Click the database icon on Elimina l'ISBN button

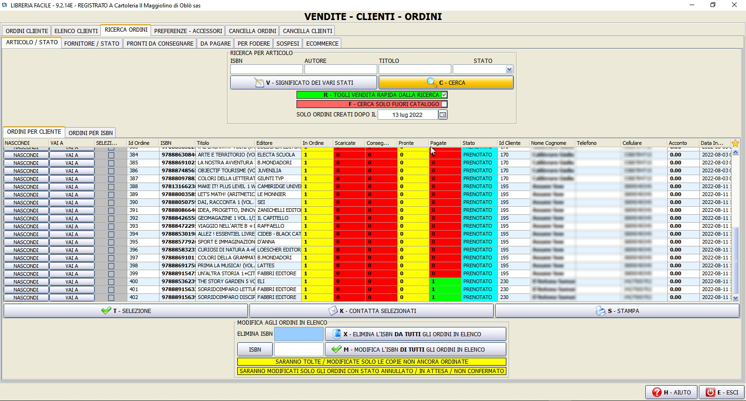[337, 334]
